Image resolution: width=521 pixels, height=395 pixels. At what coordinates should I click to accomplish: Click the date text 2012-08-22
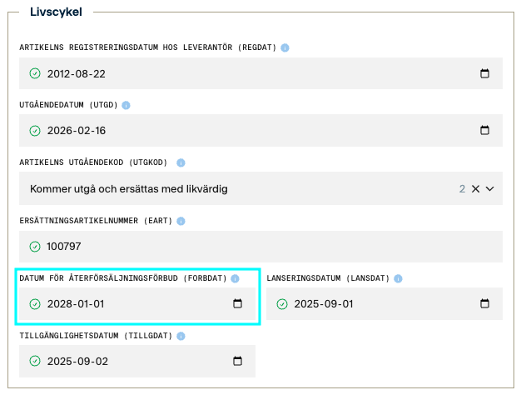point(77,73)
